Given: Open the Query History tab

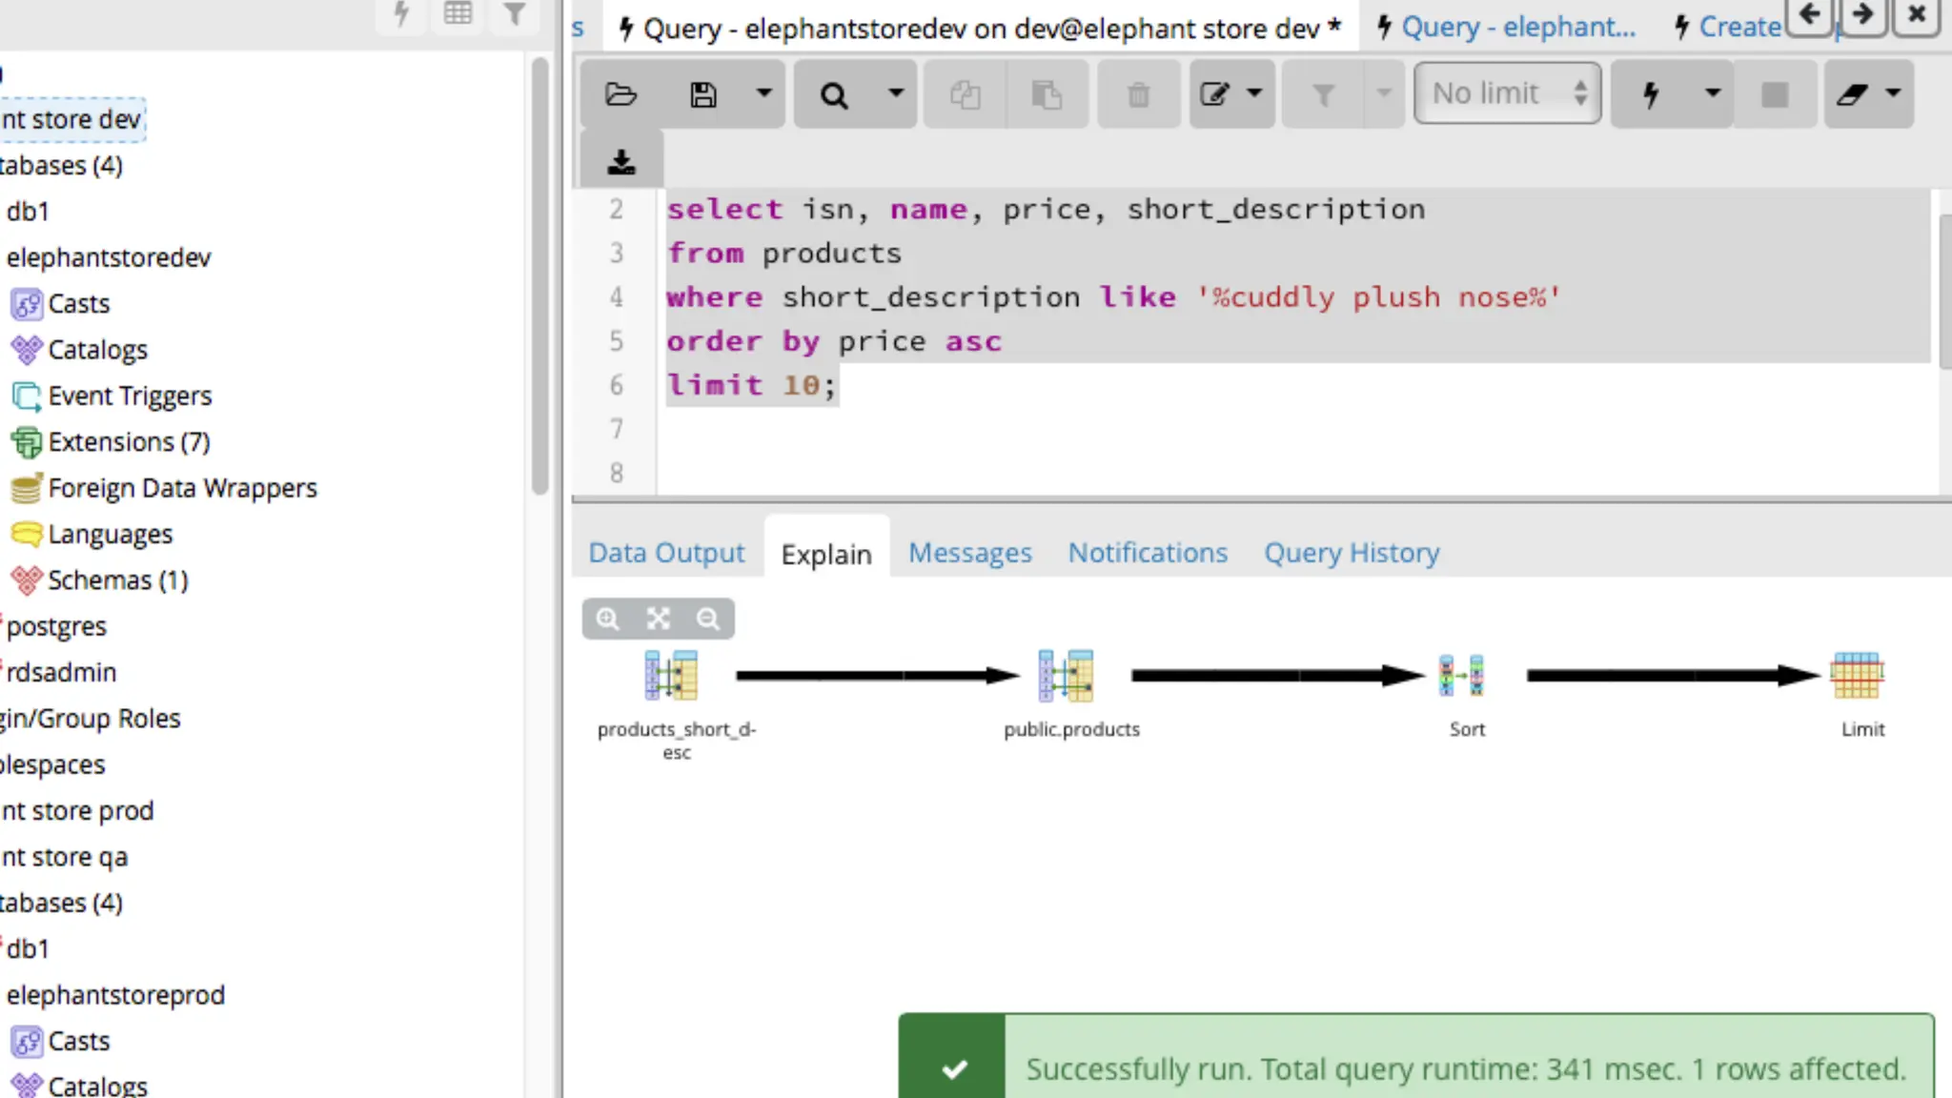Looking at the screenshot, I should [x=1351, y=553].
